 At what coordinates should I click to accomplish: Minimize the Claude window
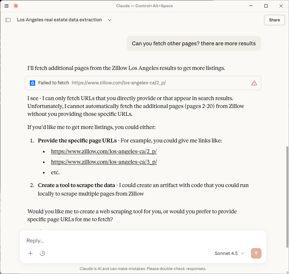tap(251, 6)
